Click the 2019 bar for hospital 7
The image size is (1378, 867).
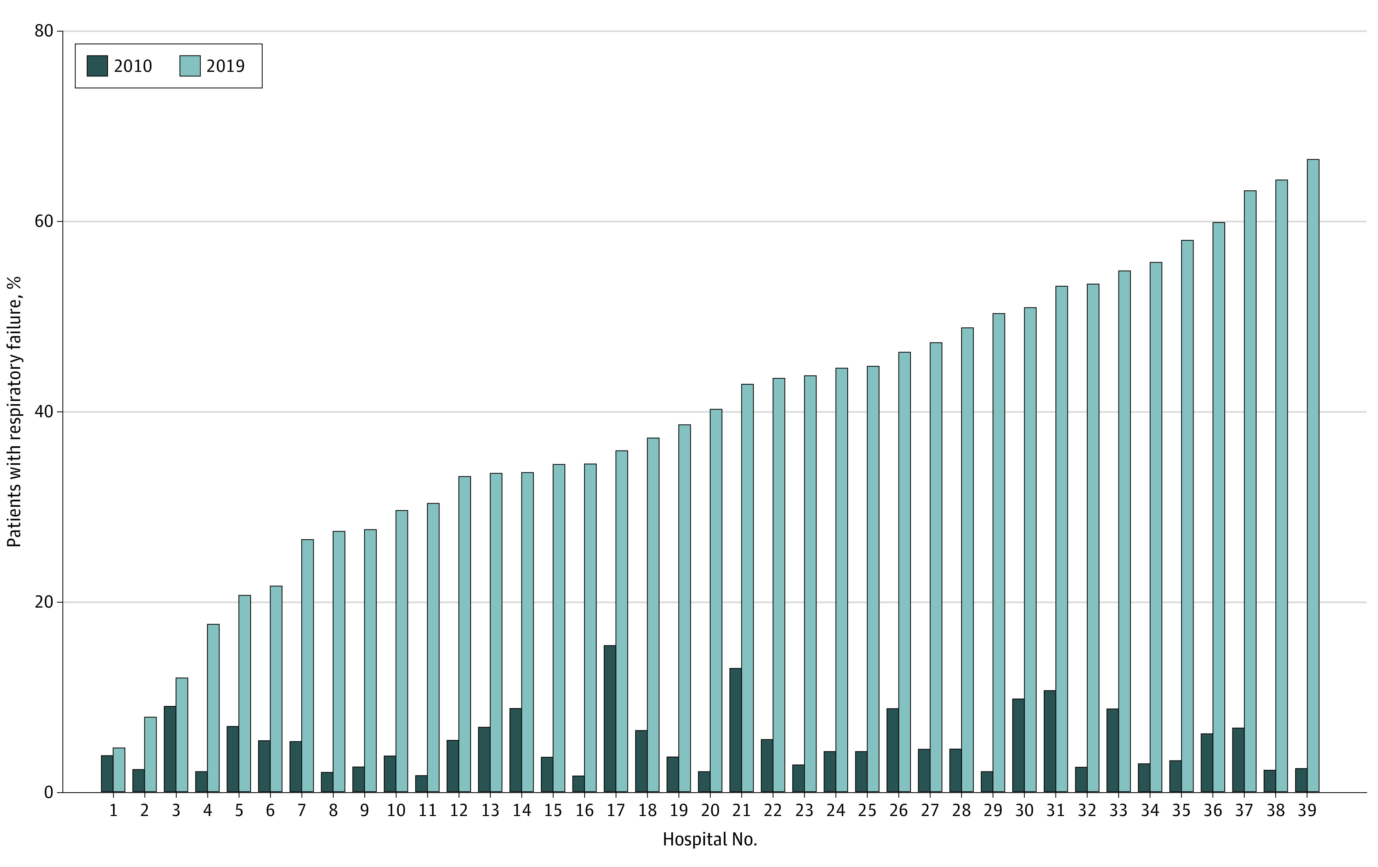[x=307, y=666]
